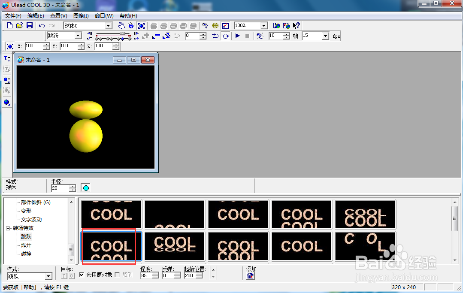Open the 15 fps frame rate dropdown
The height and width of the screenshot is (293, 463).
(325, 36)
